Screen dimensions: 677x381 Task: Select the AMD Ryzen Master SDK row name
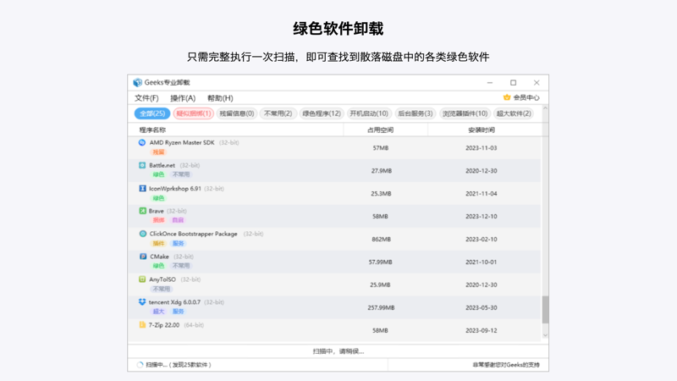(x=182, y=142)
